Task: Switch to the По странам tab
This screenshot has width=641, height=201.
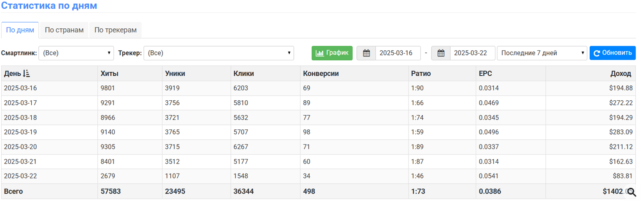Action: coord(64,30)
